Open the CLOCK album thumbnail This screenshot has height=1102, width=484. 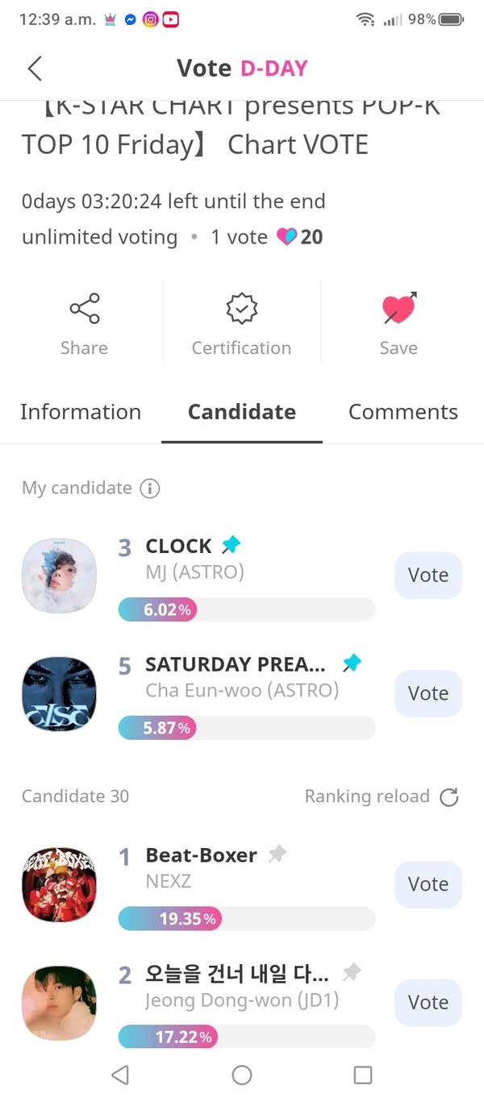(x=59, y=576)
